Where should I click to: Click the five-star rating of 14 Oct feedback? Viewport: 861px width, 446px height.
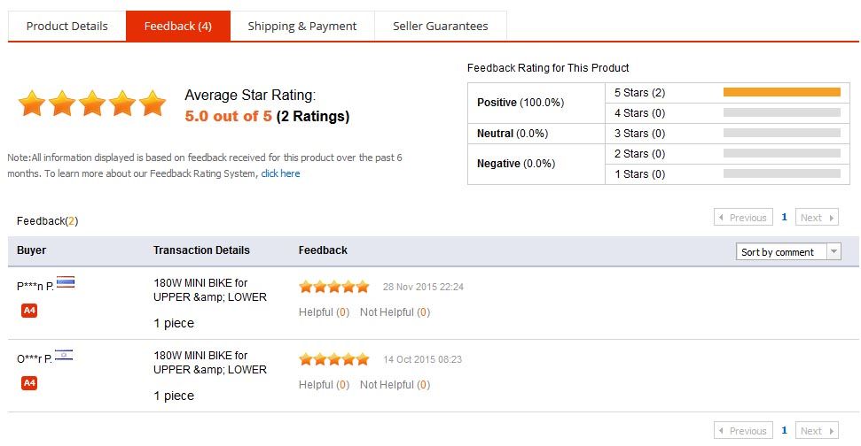point(333,359)
